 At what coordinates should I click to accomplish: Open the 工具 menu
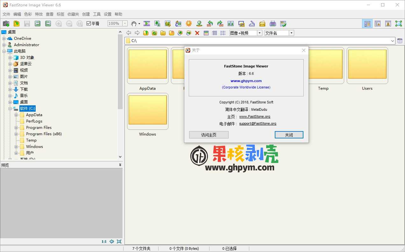tap(97, 14)
